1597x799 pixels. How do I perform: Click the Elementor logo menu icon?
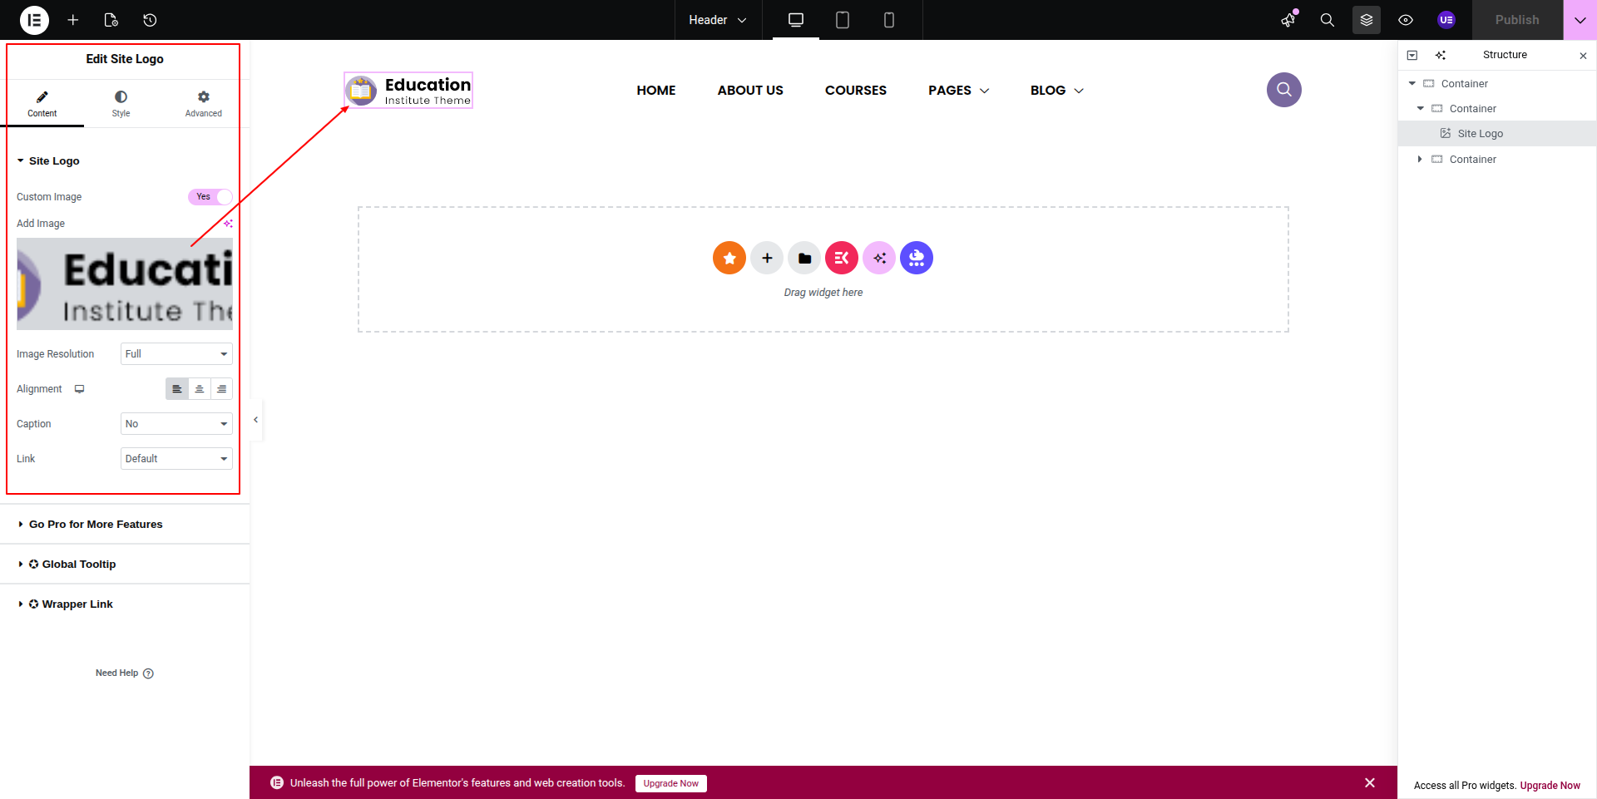[x=34, y=20]
